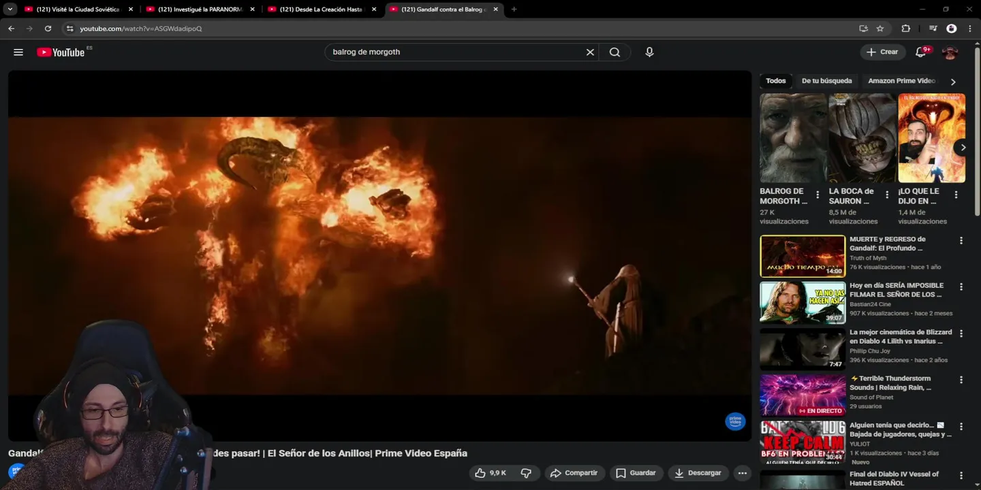
Task: Like the video with thumbs up
Action: point(491,473)
